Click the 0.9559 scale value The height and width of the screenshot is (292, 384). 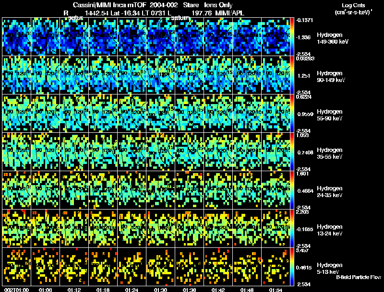(305, 114)
